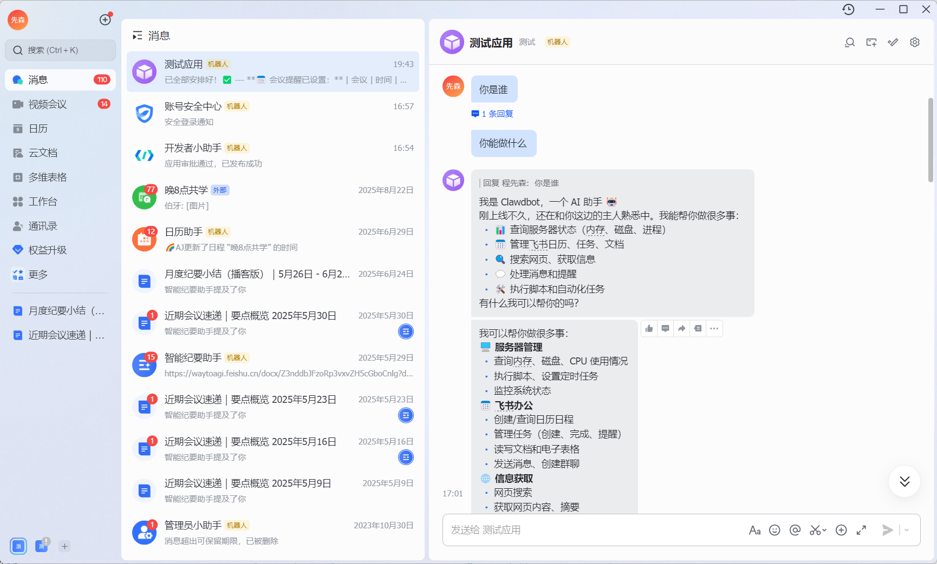The height and width of the screenshot is (564, 937).
Task: Open 智能纪要助手 conversation
Action: (273, 365)
